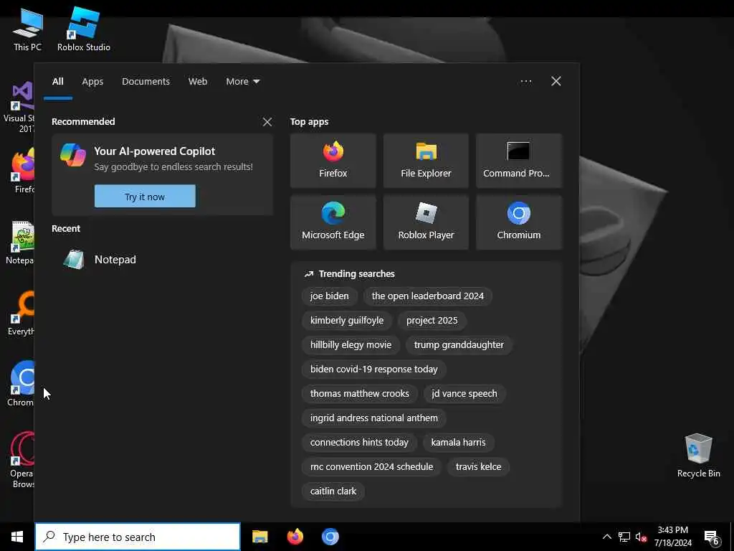This screenshot has height=551, width=734.
Task: Close the search panel
Action: pyautogui.click(x=556, y=82)
